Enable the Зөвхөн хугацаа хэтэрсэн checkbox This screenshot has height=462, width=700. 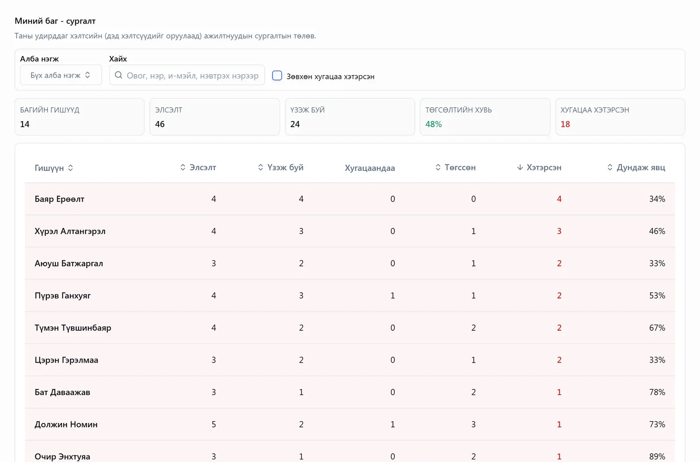(277, 75)
